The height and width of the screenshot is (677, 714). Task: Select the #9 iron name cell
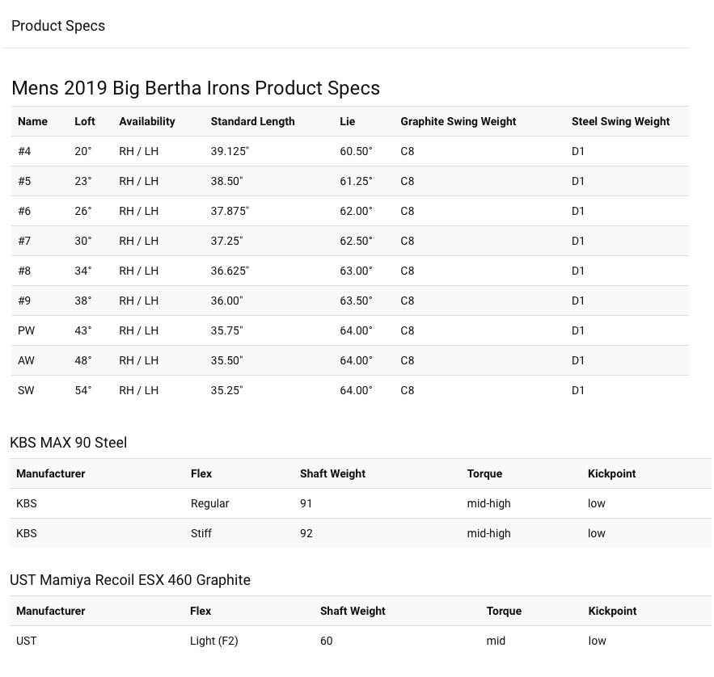(x=24, y=301)
